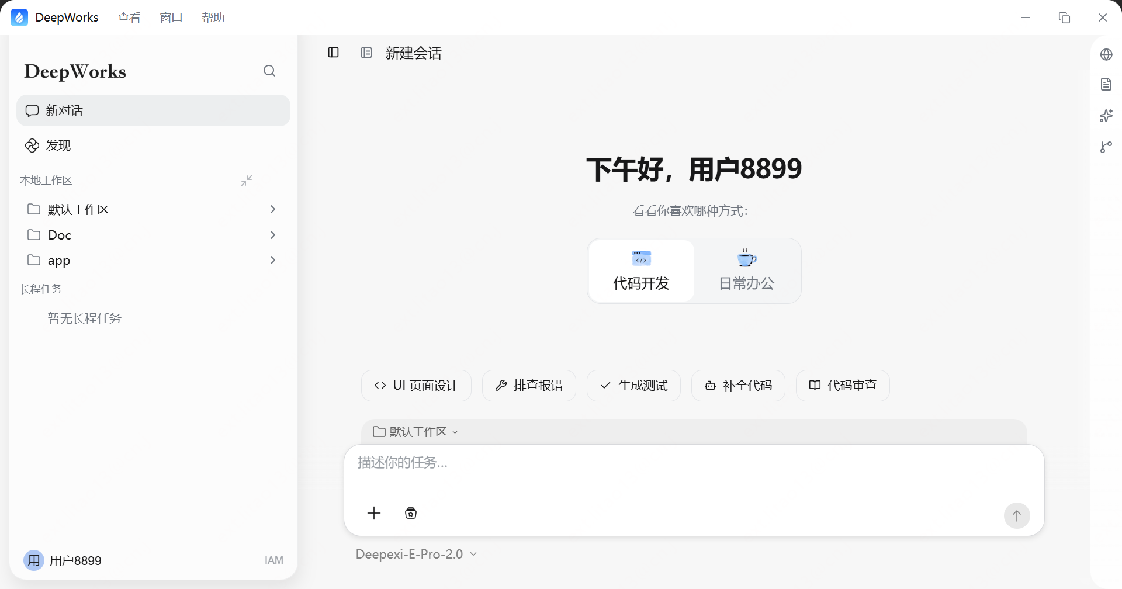Expand the Doc workspace chevron
This screenshot has width=1122, height=589.
(x=272, y=235)
